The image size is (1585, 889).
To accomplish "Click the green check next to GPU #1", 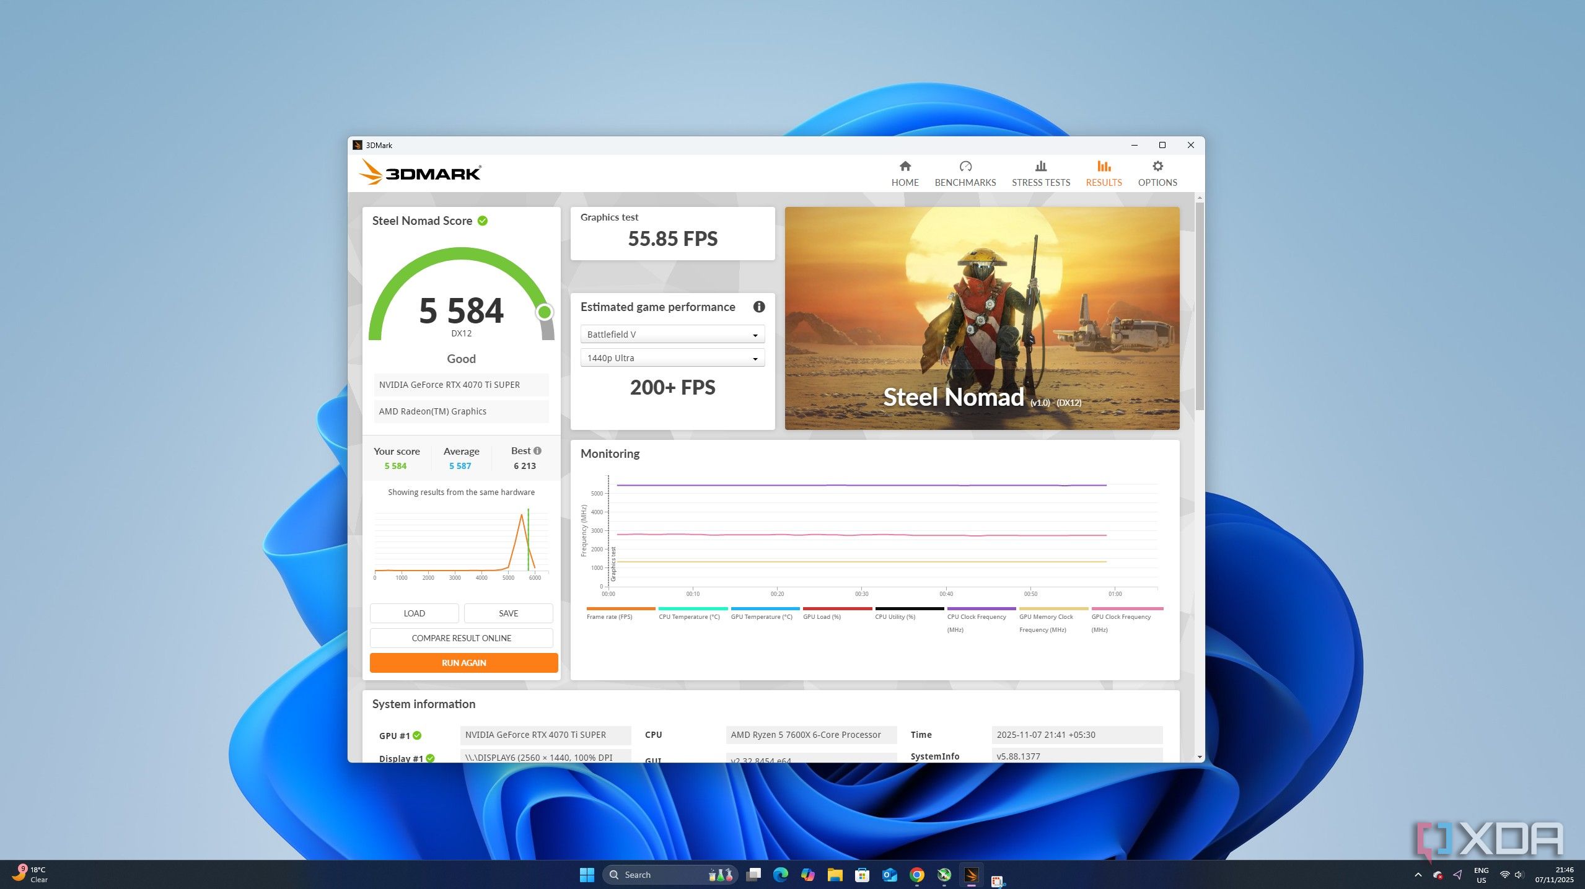I will (x=417, y=735).
